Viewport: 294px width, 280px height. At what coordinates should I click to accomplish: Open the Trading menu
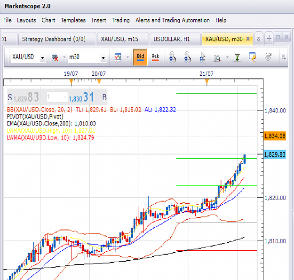click(120, 20)
